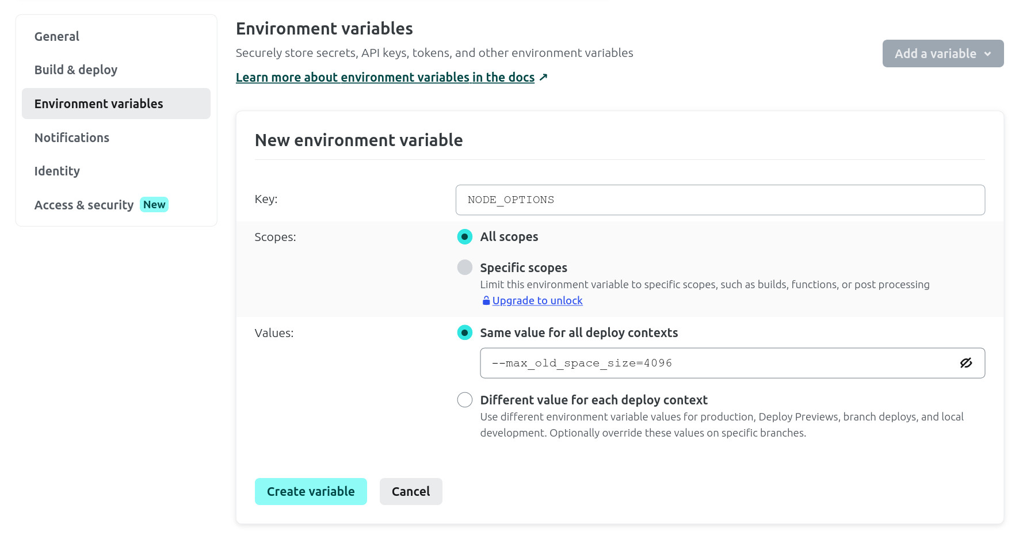Viewport: 1019px width, 539px height.
Task: Switch to Environment variables sidebar item
Action: 99,104
